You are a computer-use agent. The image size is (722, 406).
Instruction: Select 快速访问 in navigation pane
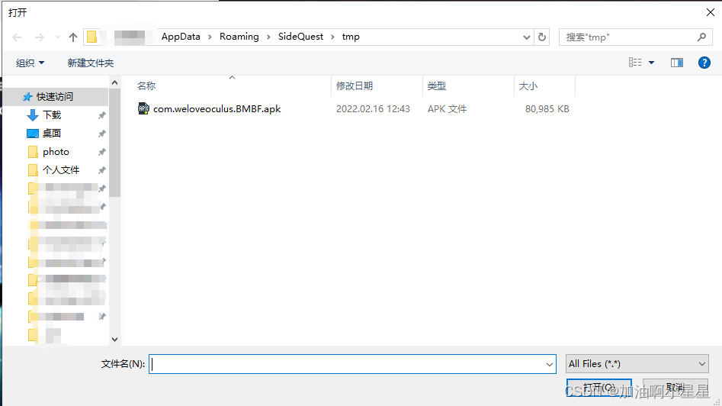pyautogui.click(x=55, y=97)
